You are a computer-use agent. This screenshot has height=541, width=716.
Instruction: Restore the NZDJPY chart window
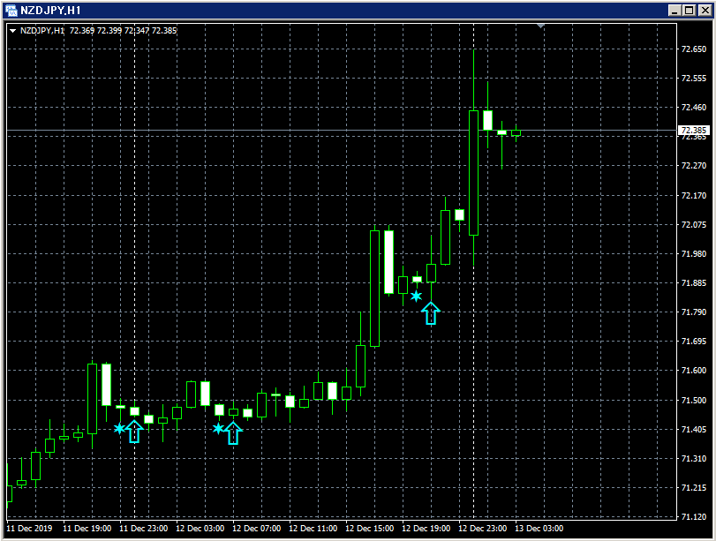point(690,11)
